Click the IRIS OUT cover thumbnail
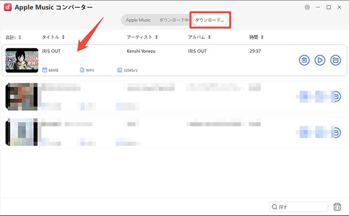This screenshot has width=349, height=216. [22, 60]
